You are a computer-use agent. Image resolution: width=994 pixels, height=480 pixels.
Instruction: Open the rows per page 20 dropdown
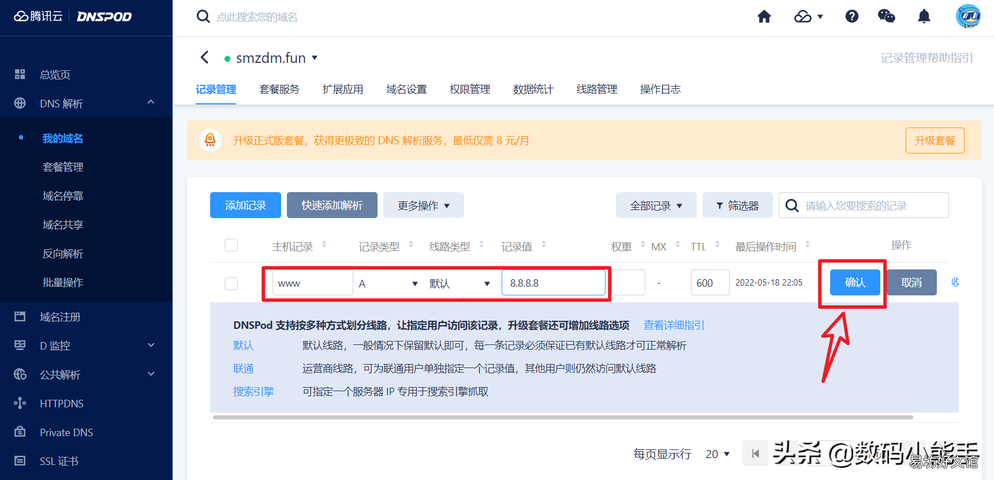coord(718,454)
